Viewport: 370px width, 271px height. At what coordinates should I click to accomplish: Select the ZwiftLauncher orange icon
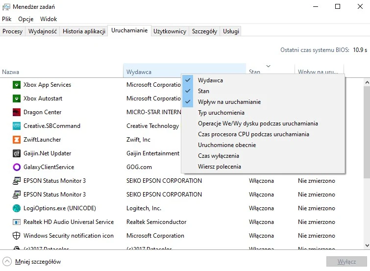point(16,140)
